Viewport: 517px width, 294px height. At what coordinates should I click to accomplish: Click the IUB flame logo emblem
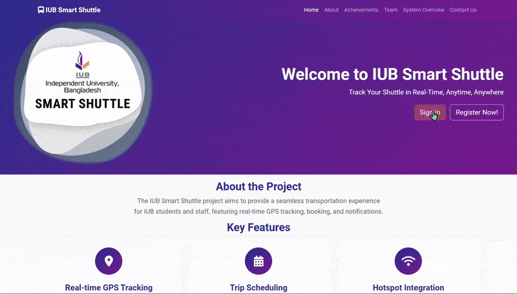83,60
